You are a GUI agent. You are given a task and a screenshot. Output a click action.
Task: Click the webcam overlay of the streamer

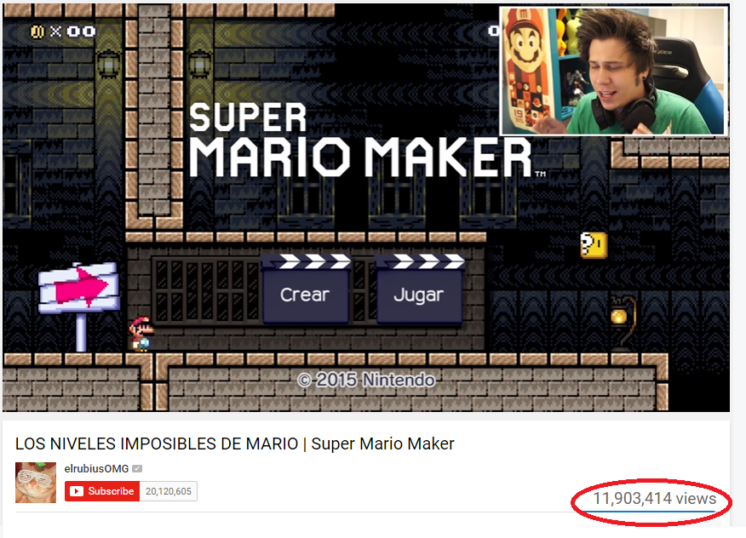coord(613,71)
